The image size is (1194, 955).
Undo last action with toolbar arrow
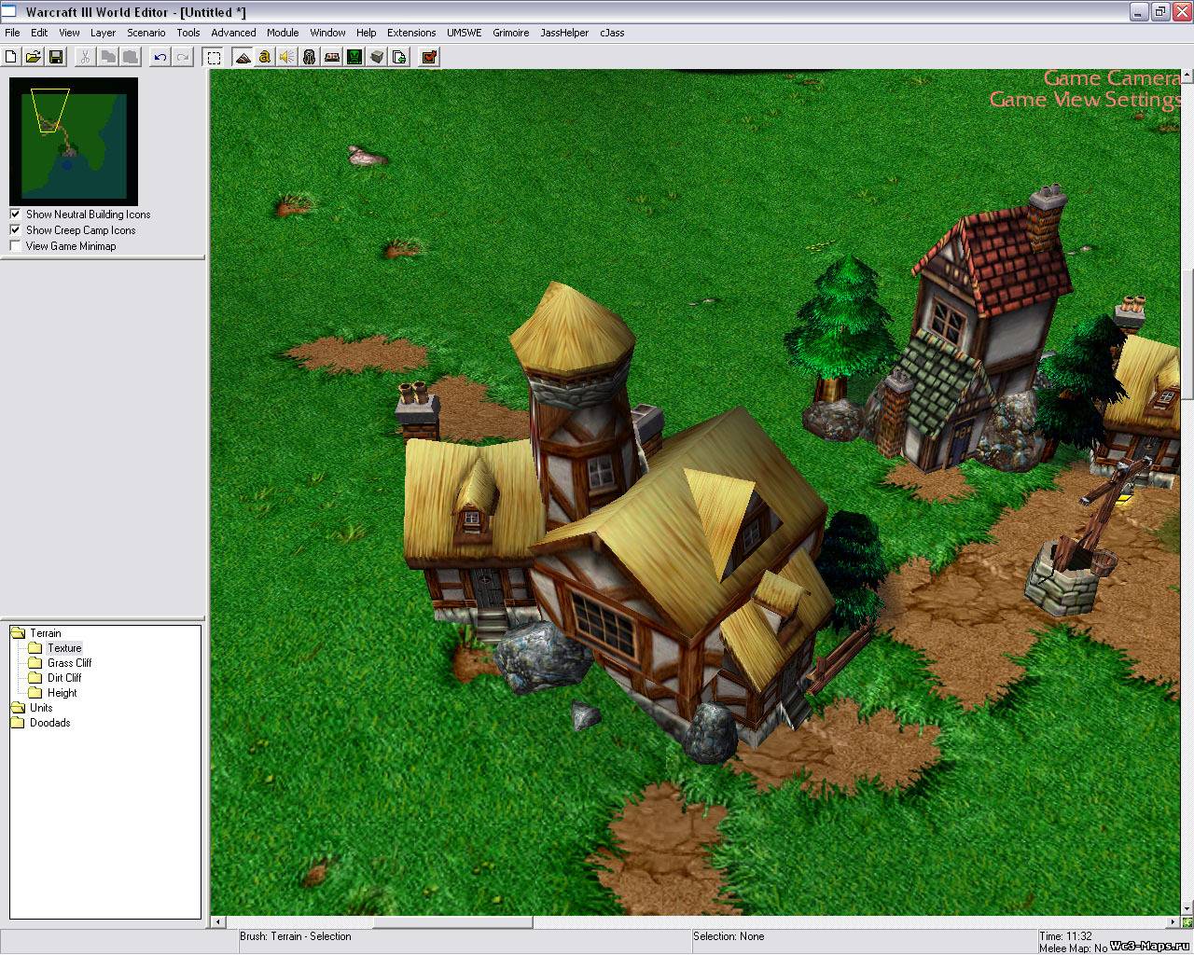160,57
